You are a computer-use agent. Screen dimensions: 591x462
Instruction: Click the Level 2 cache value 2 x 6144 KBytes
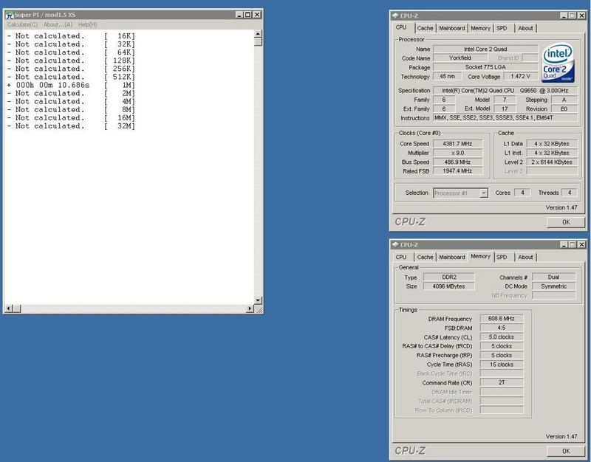pos(552,162)
